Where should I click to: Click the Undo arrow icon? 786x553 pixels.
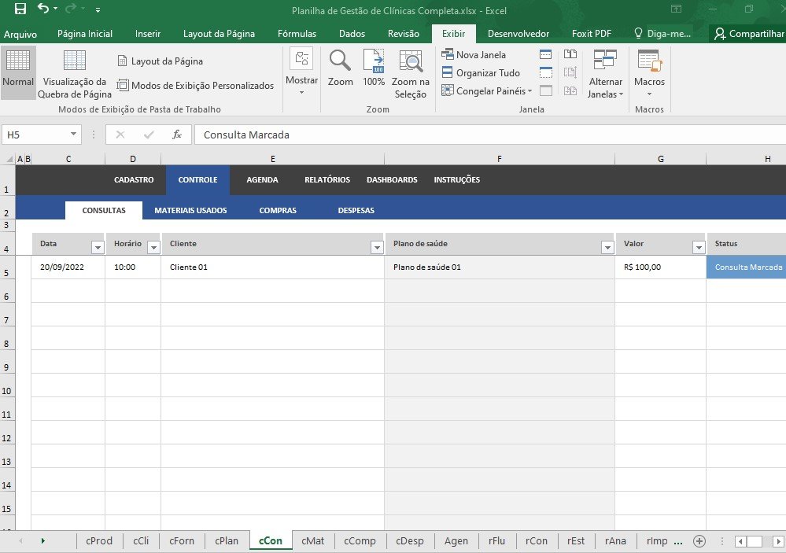coord(42,9)
